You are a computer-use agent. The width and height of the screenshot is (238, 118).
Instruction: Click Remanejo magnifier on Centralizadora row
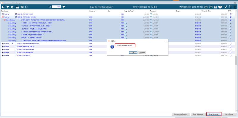151,20
